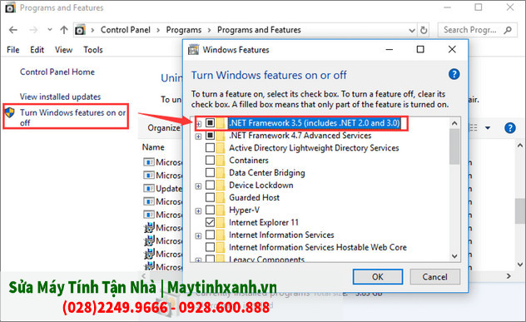Click the folder icon beside Data Center Bridging
The width and height of the screenshot is (526, 322).
pyautogui.click(x=221, y=173)
